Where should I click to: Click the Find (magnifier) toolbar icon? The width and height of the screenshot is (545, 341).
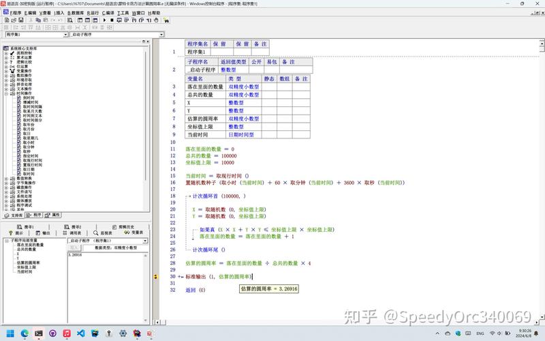[70, 20]
